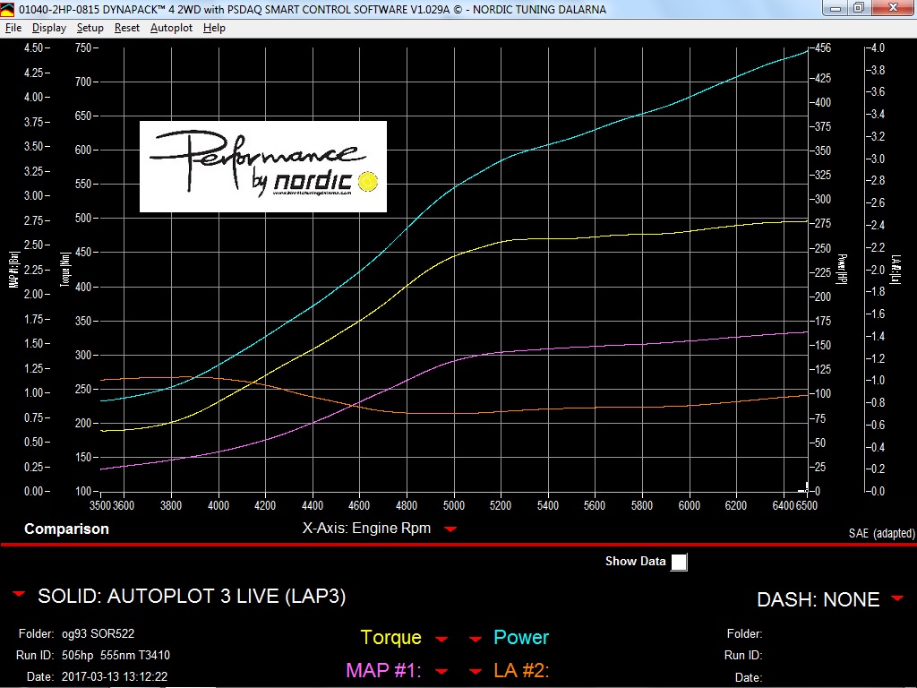The height and width of the screenshot is (688, 917).
Task: Expand the Power channel dropdown arrow
Action: tap(476, 639)
